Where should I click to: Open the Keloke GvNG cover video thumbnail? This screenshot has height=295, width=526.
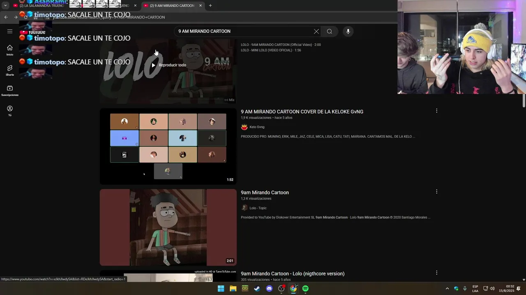coord(168,146)
